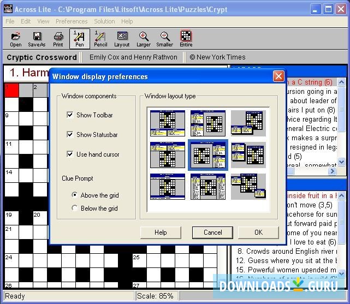Select grid square numbered 25

[140, 260]
